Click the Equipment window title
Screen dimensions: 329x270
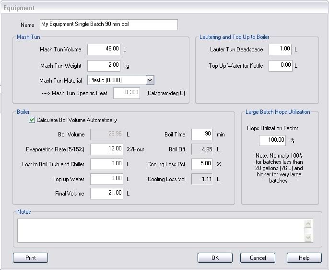[x=19, y=8]
